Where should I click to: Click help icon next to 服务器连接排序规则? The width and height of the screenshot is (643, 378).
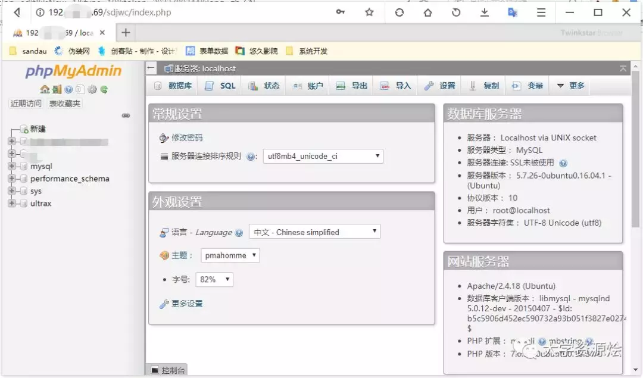click(250, 157)
